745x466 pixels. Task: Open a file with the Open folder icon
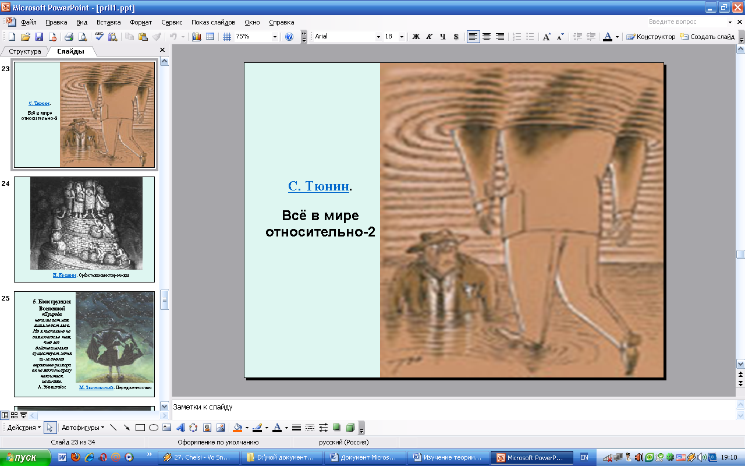(x=25, y=37)
